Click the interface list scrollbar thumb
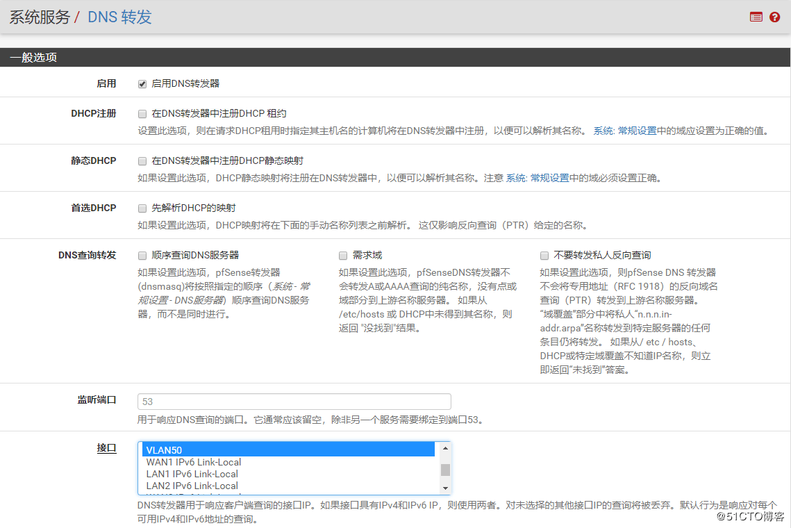 (445, 470)
